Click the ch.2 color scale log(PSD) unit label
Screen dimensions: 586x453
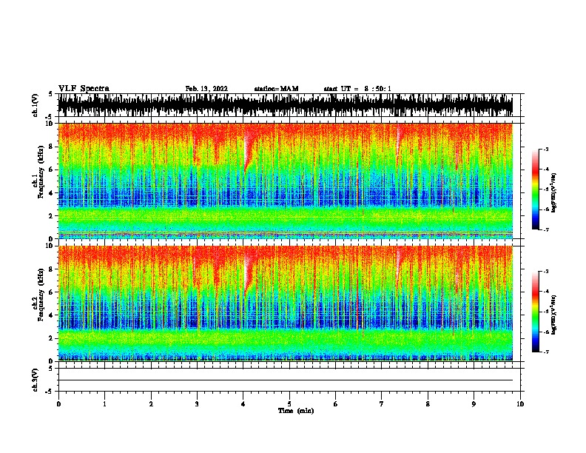click(x=554, y=315)
